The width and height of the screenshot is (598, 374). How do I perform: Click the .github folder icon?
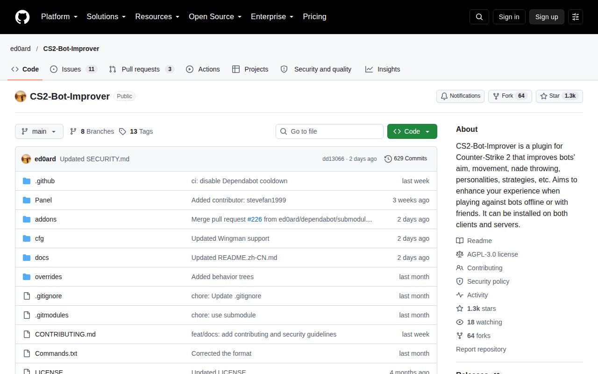27,181
